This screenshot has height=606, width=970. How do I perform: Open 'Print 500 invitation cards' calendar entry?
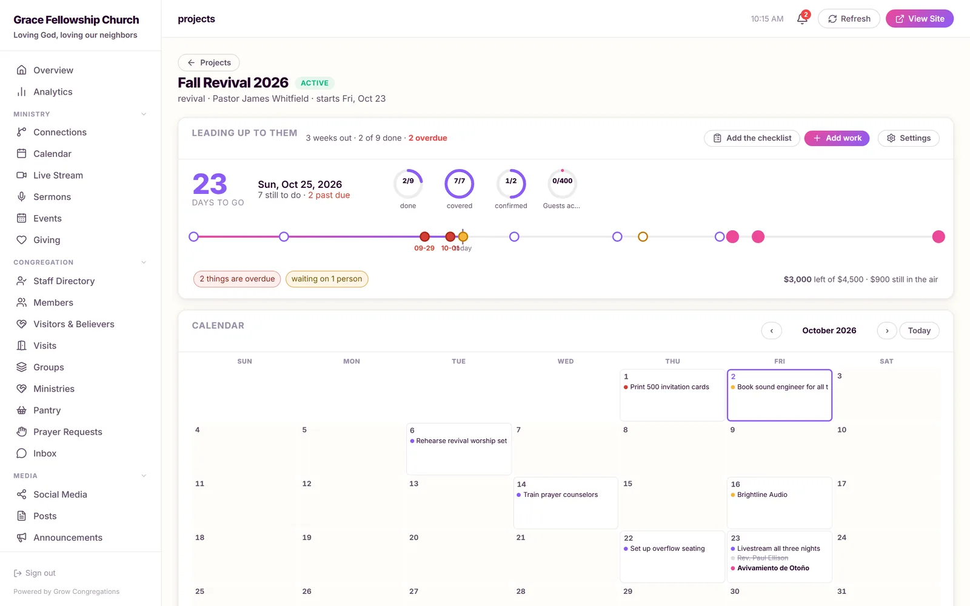click(x=669, y=387)
